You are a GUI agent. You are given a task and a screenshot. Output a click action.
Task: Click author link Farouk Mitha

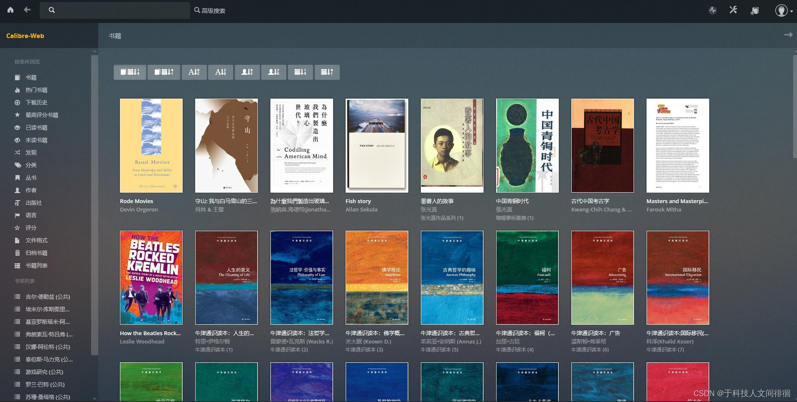point(664,210)
